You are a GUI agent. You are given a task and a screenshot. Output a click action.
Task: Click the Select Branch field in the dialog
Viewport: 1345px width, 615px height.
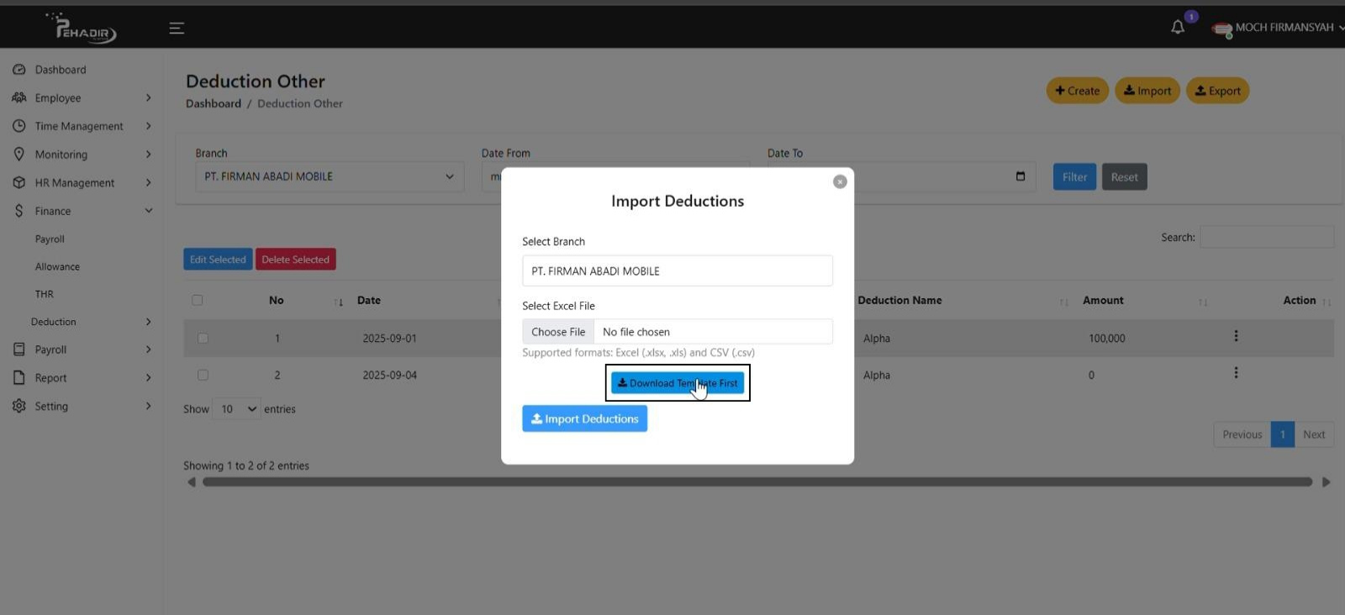pyautogui.click(x=678, y=271)
